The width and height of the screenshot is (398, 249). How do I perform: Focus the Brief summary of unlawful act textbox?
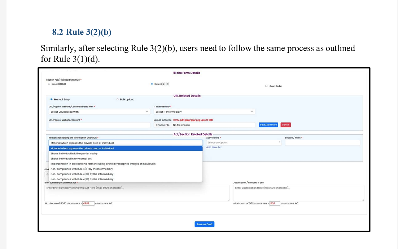pos(137,193)
